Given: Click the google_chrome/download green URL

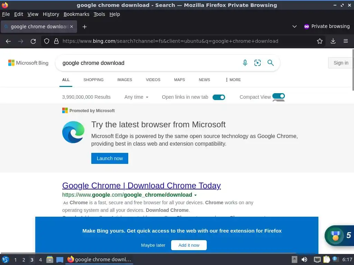Looking at the screenshot, I should pyautogui.click(x=127, y=195).
